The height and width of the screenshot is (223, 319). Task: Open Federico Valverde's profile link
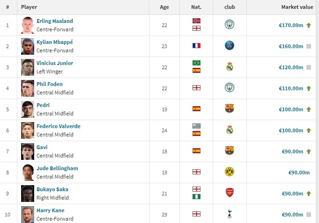58,126
